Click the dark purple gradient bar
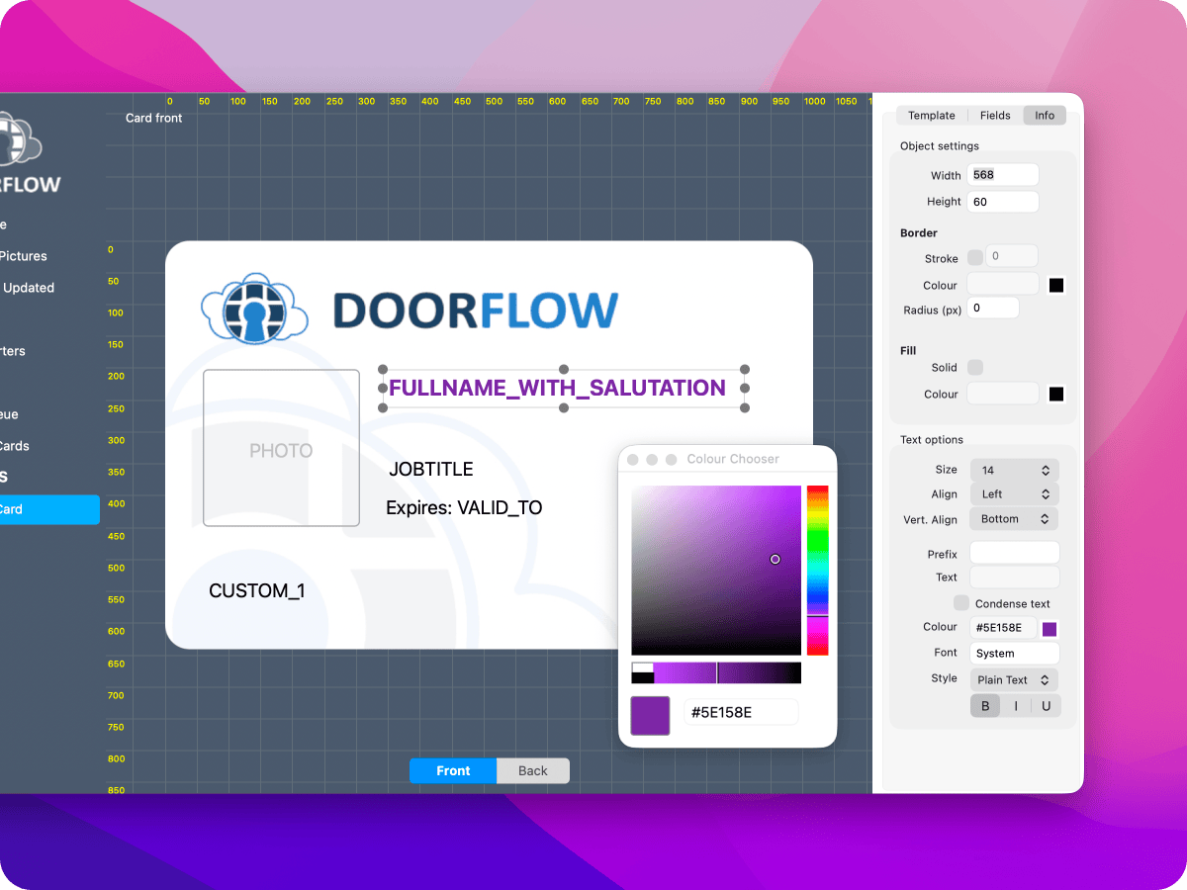 point(760,673)
